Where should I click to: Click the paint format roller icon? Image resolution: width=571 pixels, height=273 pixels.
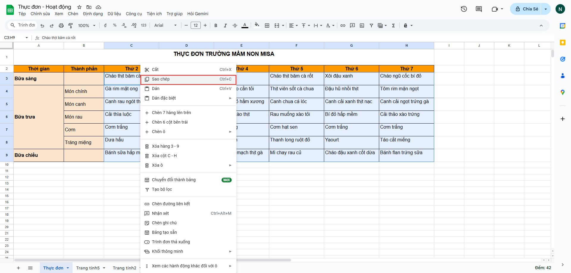click(x=70, y=26)
